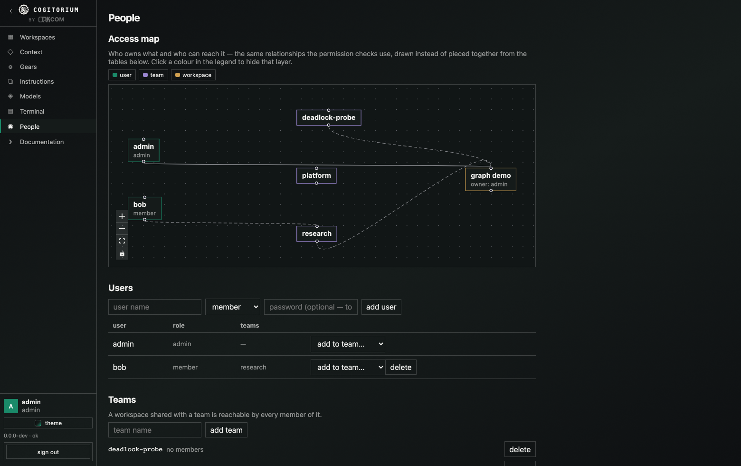The width and height of the screenshot is (741, 466).
Task: Click the add user button
Action: coord(381,307)
